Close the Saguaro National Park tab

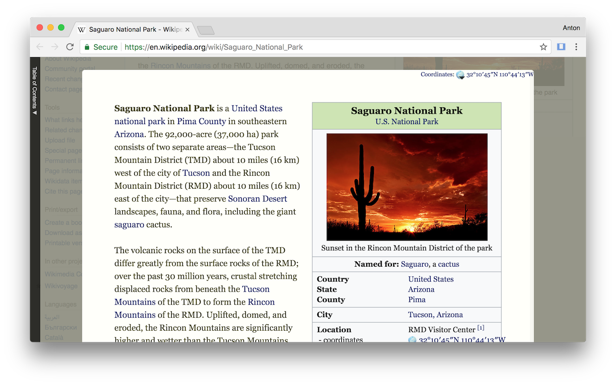[x=187, y=29]
